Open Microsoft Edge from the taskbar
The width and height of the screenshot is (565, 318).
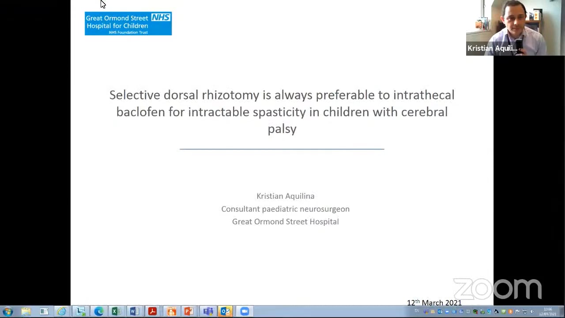point(98,311)
